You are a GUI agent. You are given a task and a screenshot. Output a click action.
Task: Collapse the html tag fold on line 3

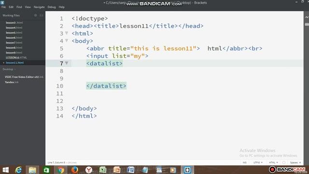[x=67, y=33]
